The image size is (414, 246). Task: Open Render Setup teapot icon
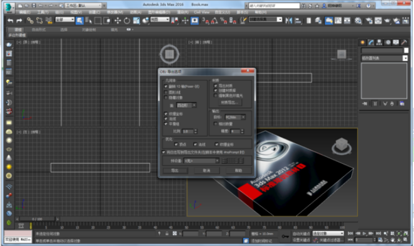[x=369, y=21]
